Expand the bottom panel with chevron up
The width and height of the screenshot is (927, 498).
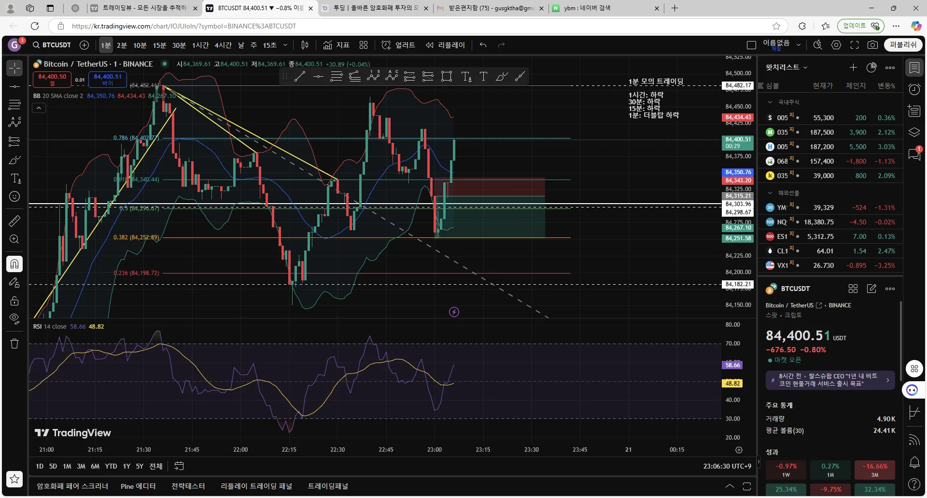coord(730,486)
